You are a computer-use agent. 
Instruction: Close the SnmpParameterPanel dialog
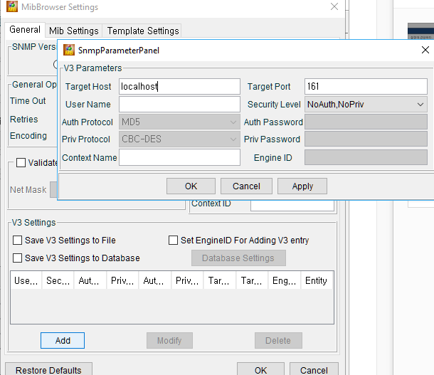[x=425, y=50]
